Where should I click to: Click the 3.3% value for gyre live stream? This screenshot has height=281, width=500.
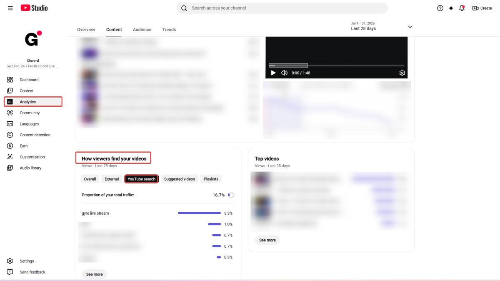coord(228,213)
